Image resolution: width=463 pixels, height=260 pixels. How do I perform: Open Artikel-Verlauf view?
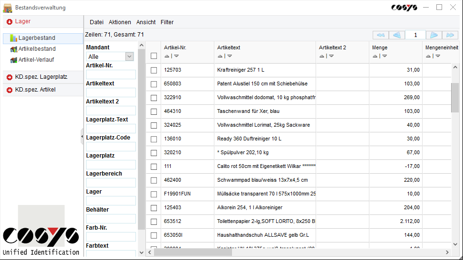[x=37, y=60]
